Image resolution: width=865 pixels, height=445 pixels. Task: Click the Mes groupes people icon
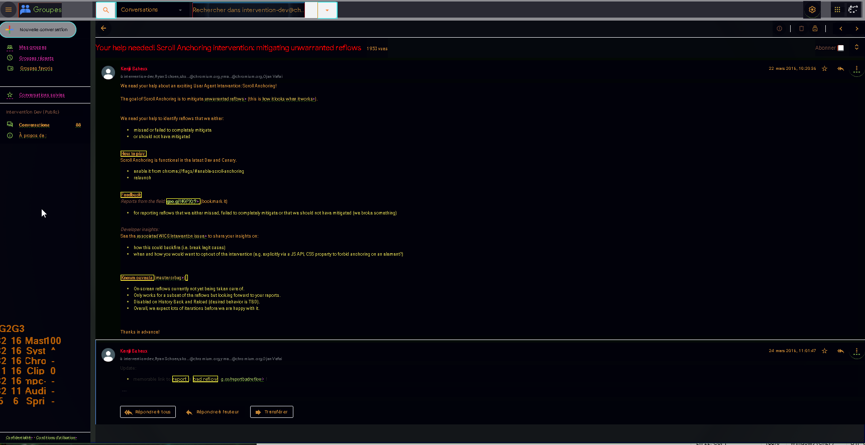click(10, 47)
